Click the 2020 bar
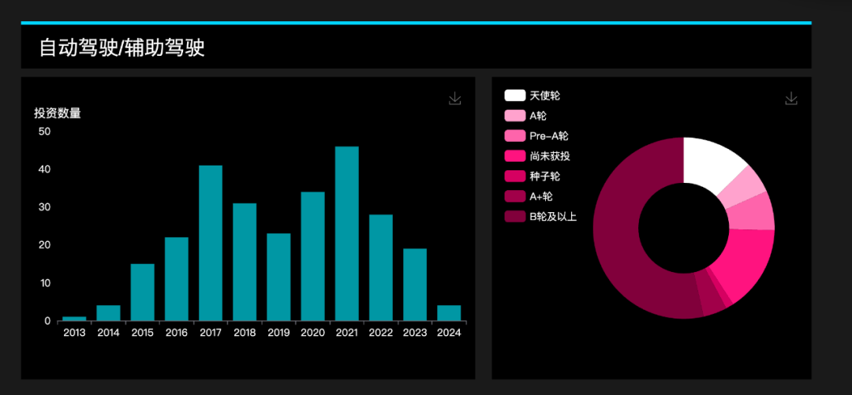This screenshot has width=852, height=395. [x=312, y=256]
